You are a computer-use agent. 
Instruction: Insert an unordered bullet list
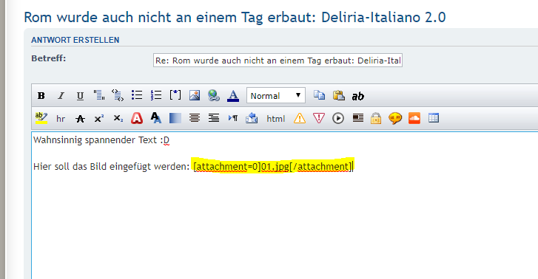tap(137, 95)
